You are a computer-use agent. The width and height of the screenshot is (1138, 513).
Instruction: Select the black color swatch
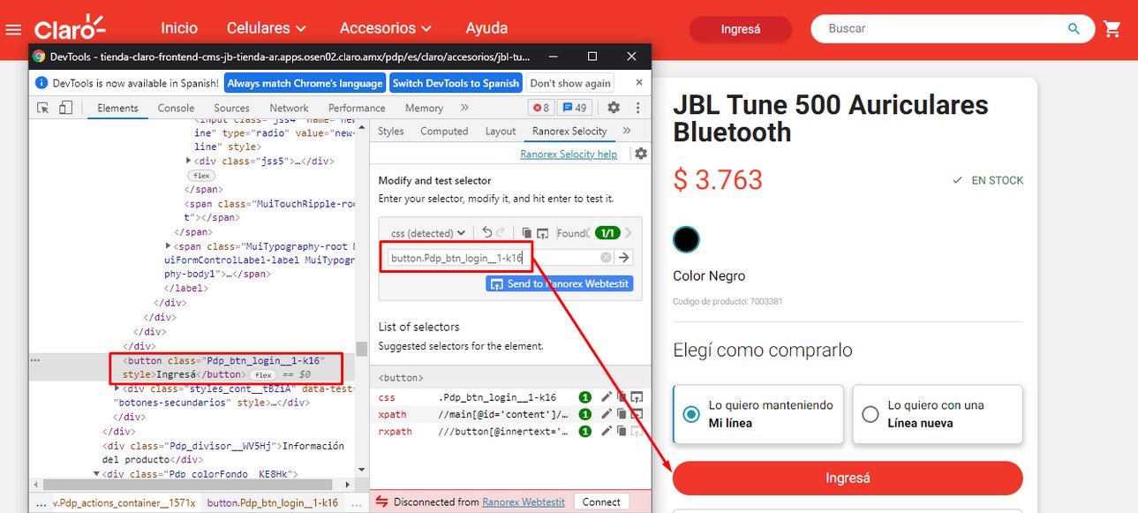(x=686, y=239)
